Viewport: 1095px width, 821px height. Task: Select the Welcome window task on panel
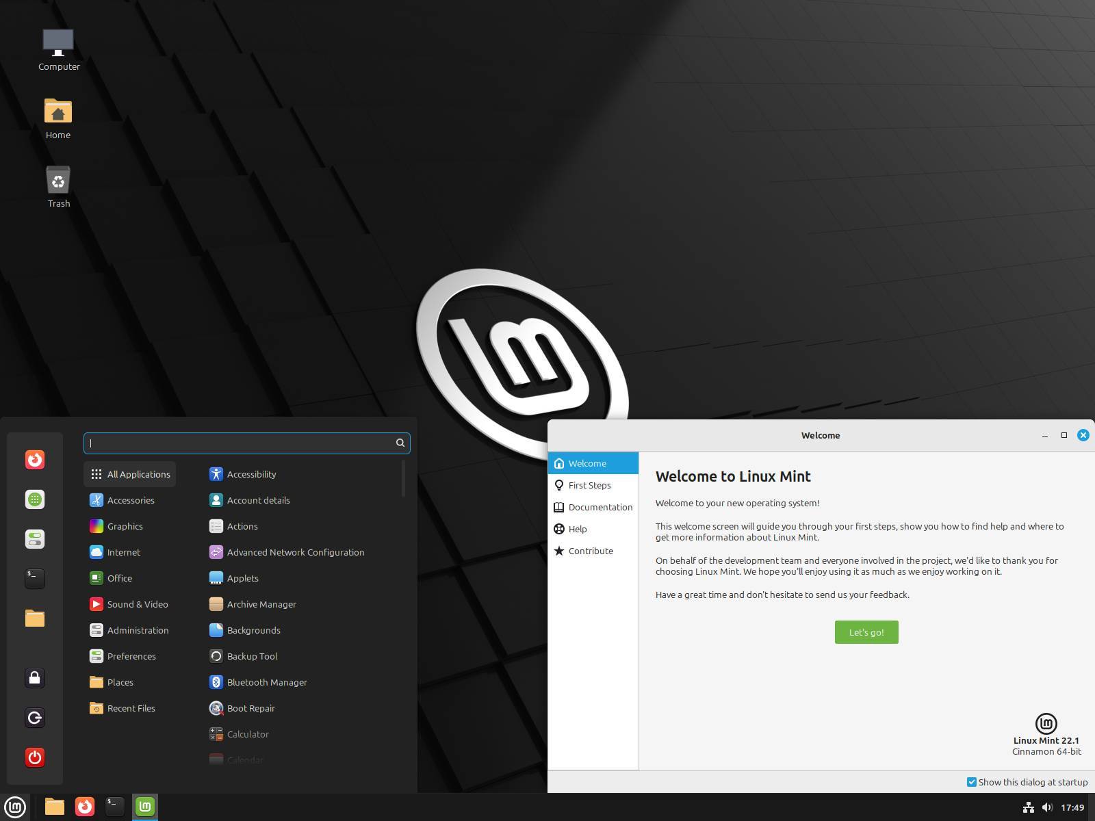click(x=145, y=807)
